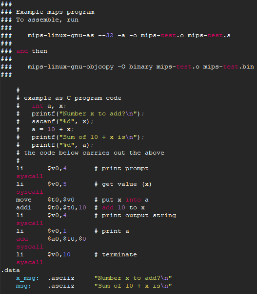Click the '# add 10 to x' comment
The height and width of the screenshot is (294, 257).
click(x=119, y=207)
